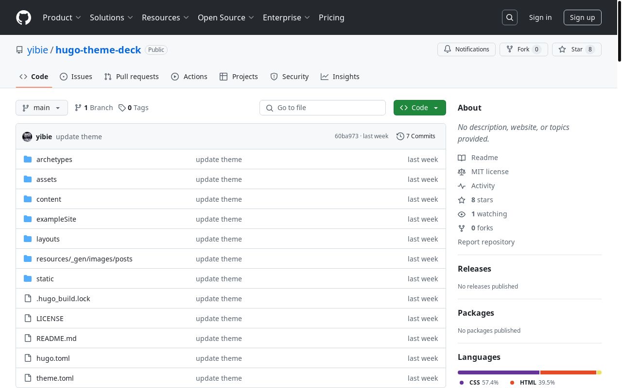The height and width of the screenshot is (388, 622).
Task: Click the CSS purple language bar segment
Action: click(x=498, y=372)
